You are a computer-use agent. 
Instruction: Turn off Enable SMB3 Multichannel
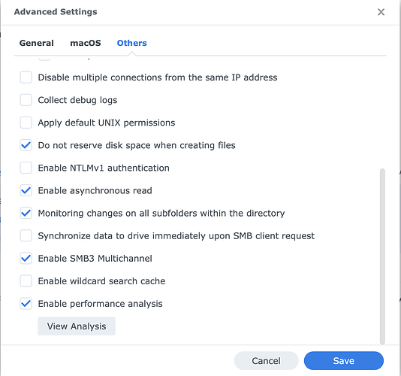[x=26, y=259]
